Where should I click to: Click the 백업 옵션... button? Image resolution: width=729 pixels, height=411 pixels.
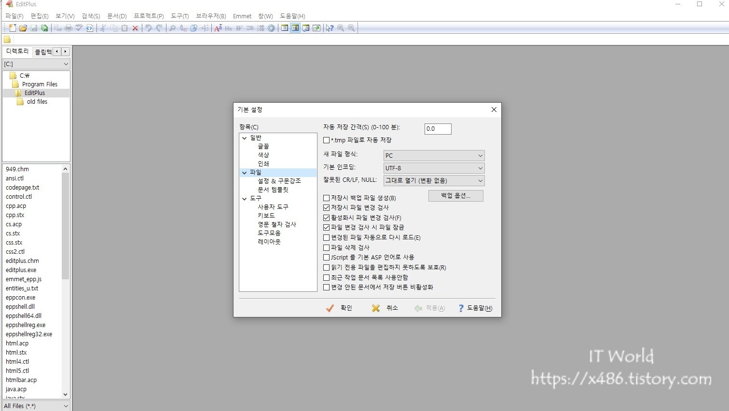coord(455,195)
